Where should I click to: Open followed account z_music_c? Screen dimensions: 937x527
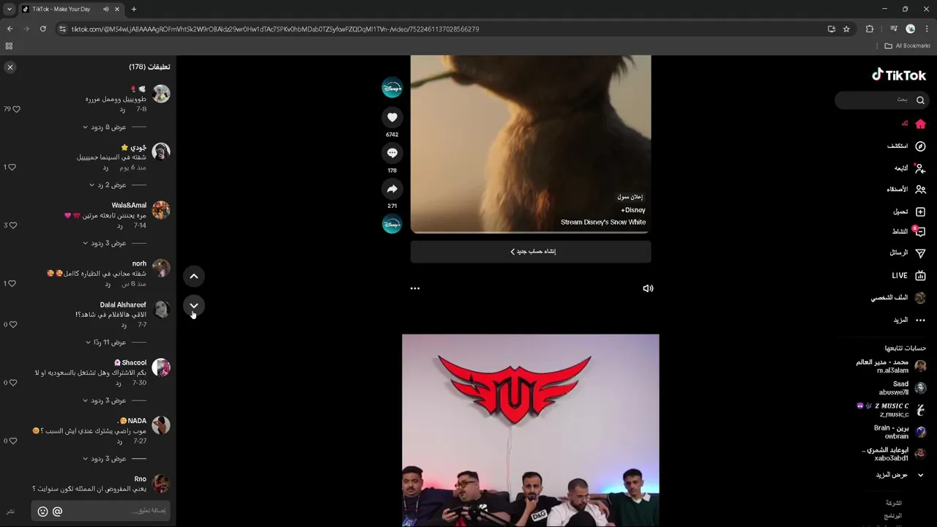click(x=891, y=410)
